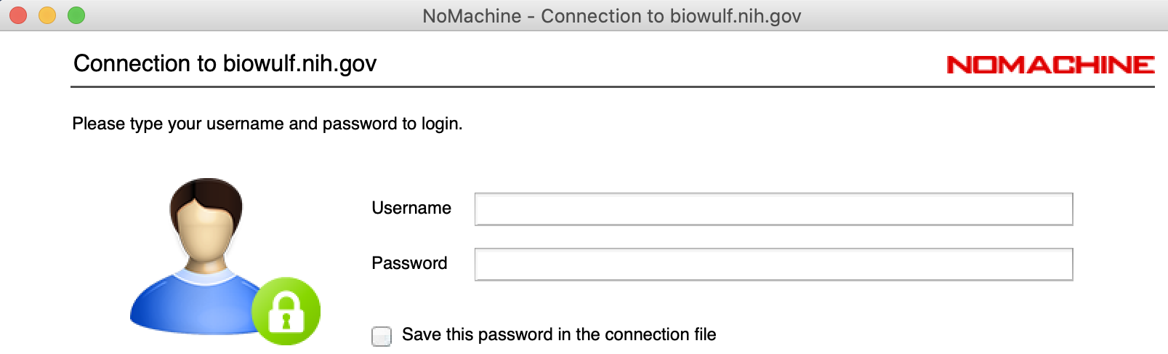Click the red NoMachine logo
Viewport: 1168px width, 354px height.
pyautogui.click(x=1050, y=65)
